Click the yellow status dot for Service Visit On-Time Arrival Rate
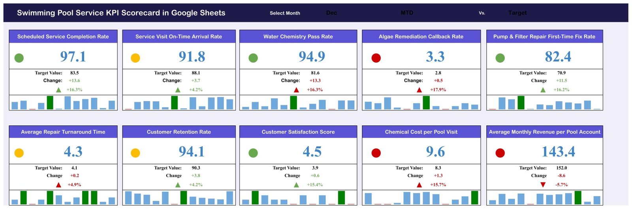 point(135,58)
